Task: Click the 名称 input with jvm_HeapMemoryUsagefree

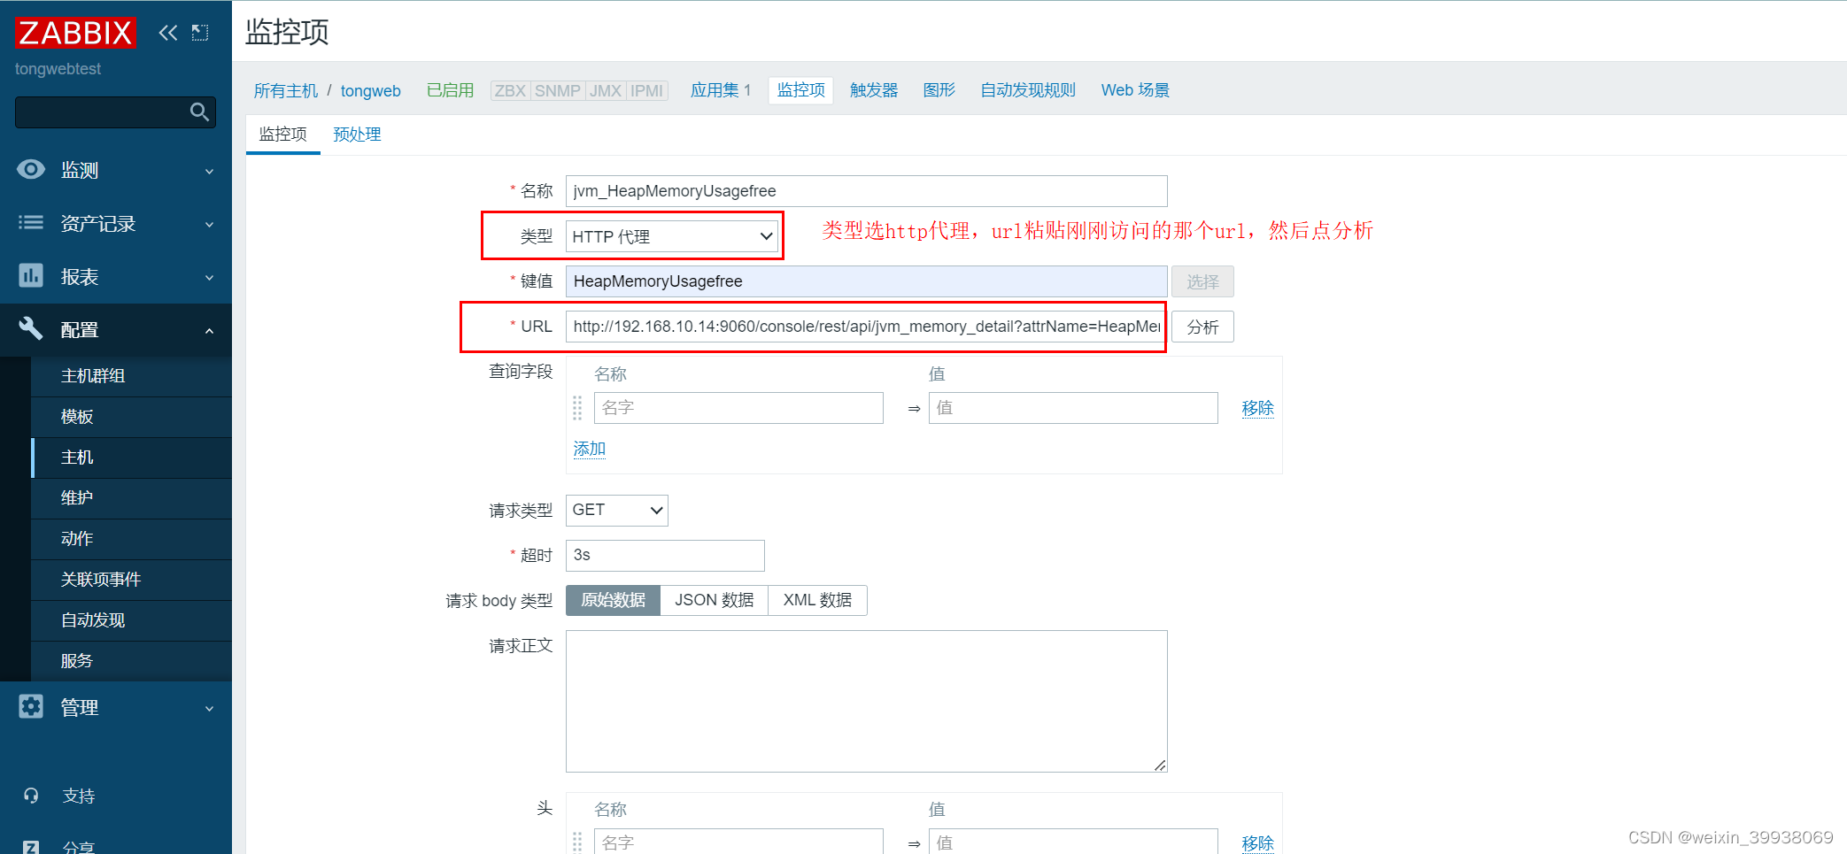Action: pos(866,191)
